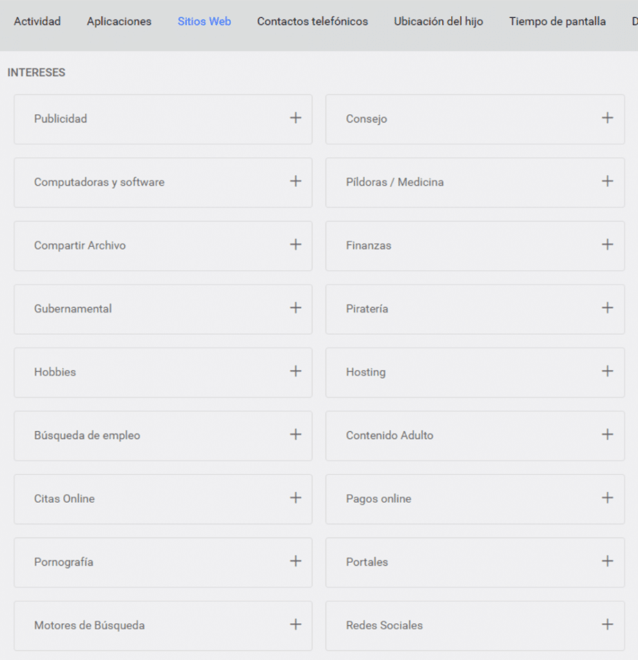Screen dimensions: 638x660
Task: Expand the Publicidad category plus icon
Action: click(295, 118)
